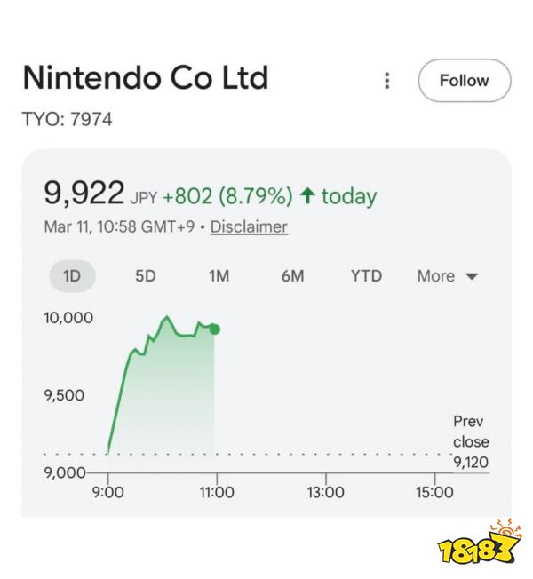The height and width of the screenshot is (579, 533).
Task: Click the 13:00 time axis label
Action: pos(325,492)
